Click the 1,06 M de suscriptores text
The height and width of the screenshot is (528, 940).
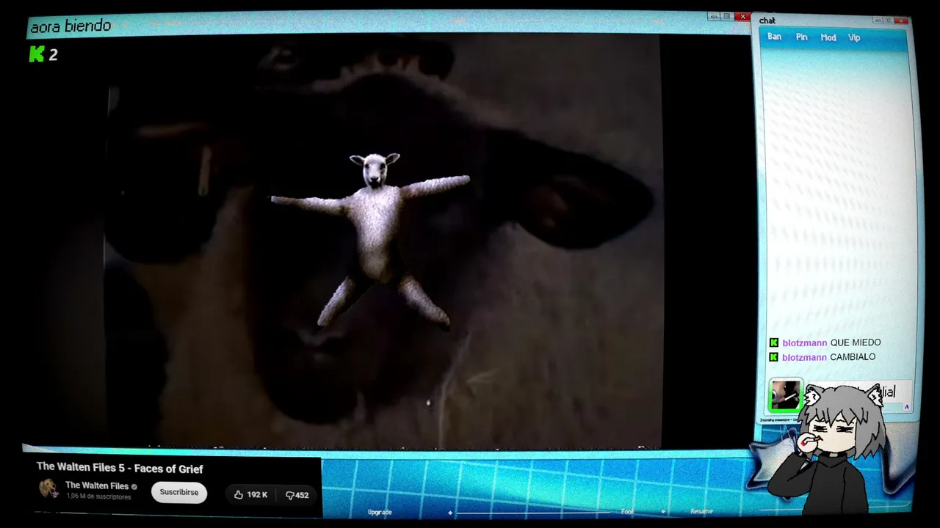[98, 496]
